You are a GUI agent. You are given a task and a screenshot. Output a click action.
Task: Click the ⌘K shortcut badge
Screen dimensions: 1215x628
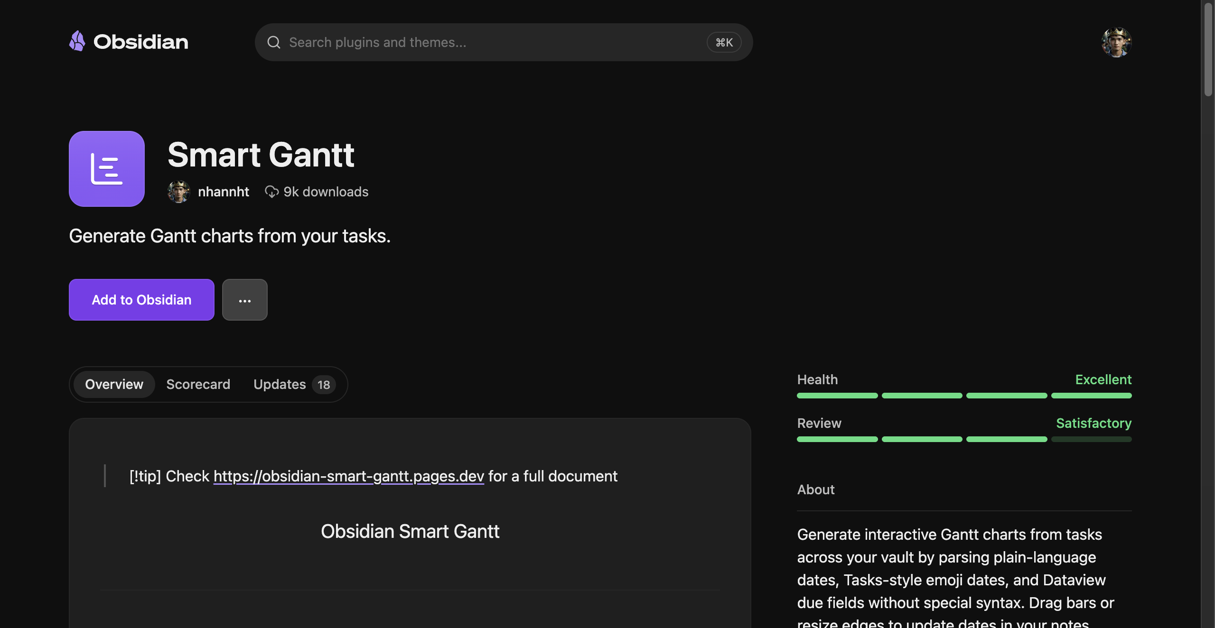point(724,43)
